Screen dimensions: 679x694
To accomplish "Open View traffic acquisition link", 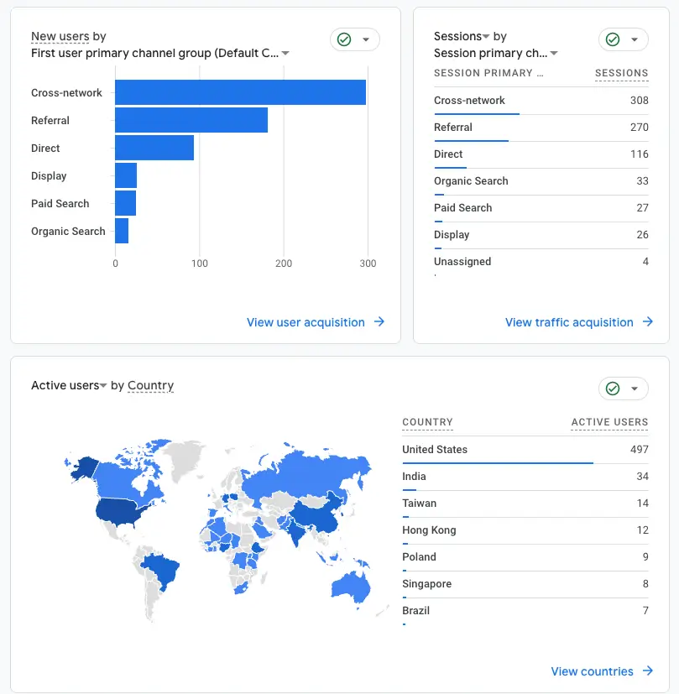I will point(569,322).
